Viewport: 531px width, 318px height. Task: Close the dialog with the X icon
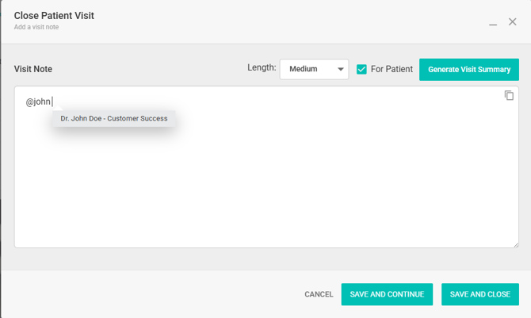coord(513,22)
